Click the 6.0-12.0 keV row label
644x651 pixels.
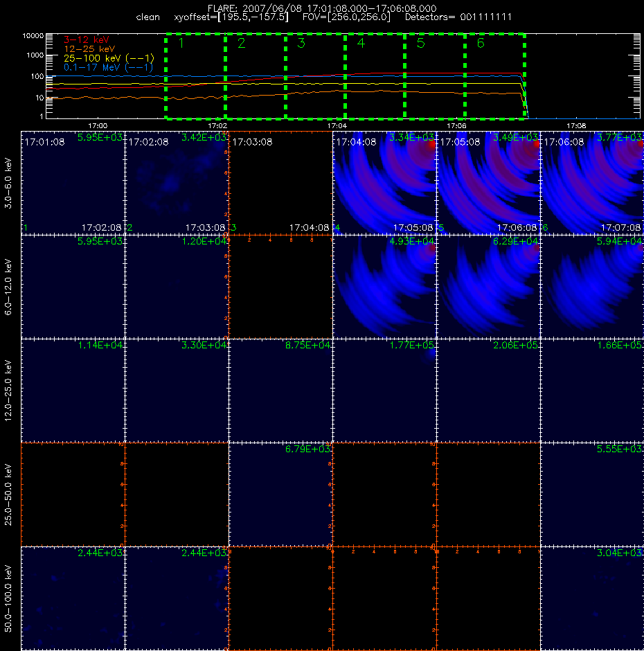[8, 287]
